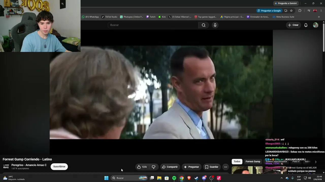
Task: Open the weather widget showing 24°C
Action: (14, 178)
